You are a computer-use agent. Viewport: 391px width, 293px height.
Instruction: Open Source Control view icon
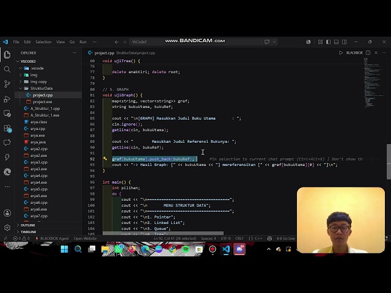[7, 84]
